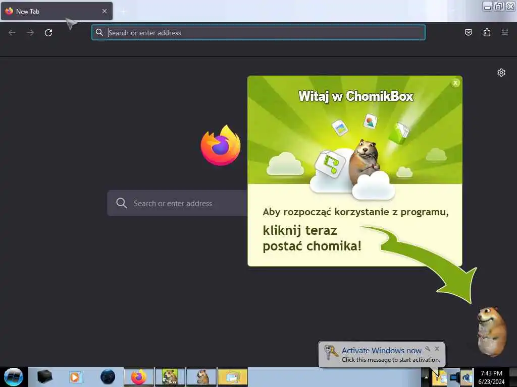This screenshot has height=387, width=517.
Task: Open the Save to Pocket icon
Action: pyautogui.click(x=468, y=32)
